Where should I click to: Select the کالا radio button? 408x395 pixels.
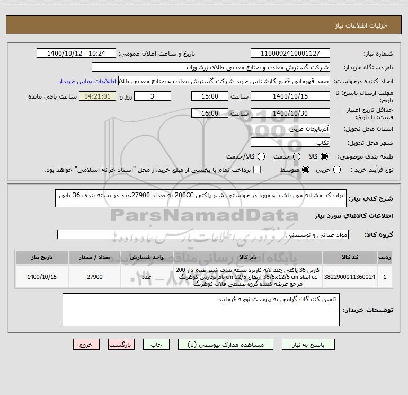pos(324,156)
